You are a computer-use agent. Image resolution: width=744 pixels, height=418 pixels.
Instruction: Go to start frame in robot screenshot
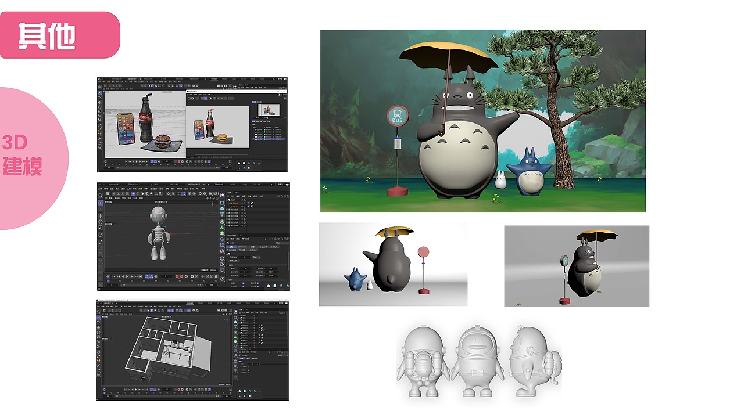(114, 276)
